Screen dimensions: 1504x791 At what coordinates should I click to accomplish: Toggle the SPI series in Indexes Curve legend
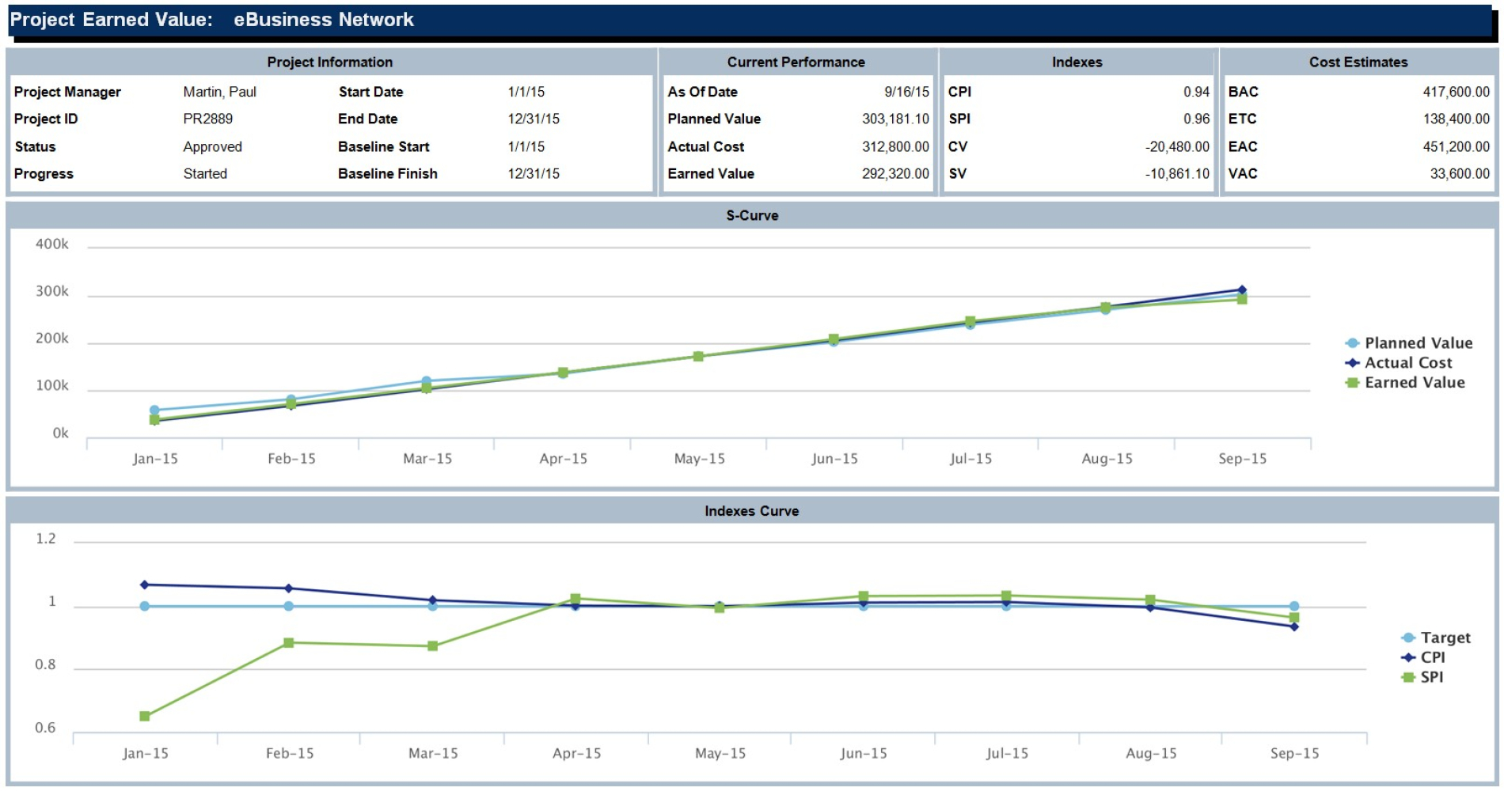click(1422, 677)
